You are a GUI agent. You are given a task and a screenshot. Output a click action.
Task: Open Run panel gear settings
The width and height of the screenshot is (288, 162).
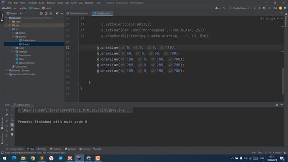277,105
